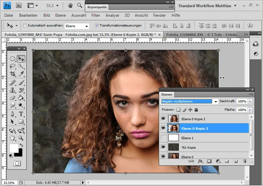Toggle Quick Mask mode
263x186 pixels.
(17, 163)
